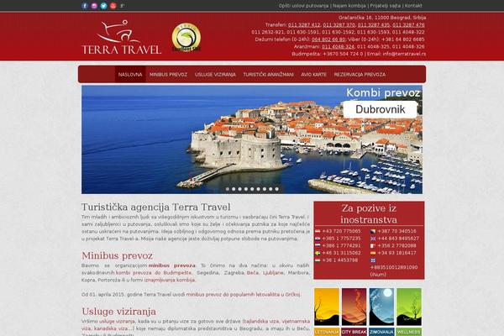Follow the kanadska viza link

(x=111, y=328)
